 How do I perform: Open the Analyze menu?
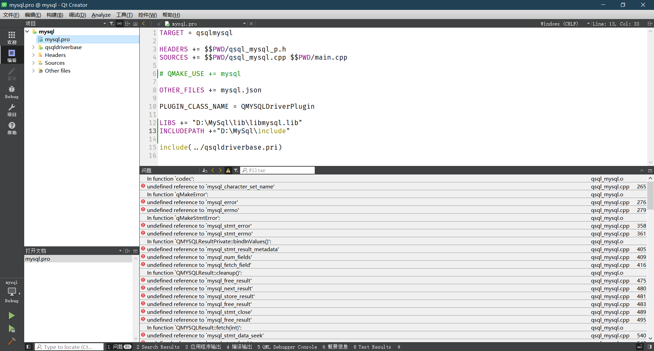(101, 15)
